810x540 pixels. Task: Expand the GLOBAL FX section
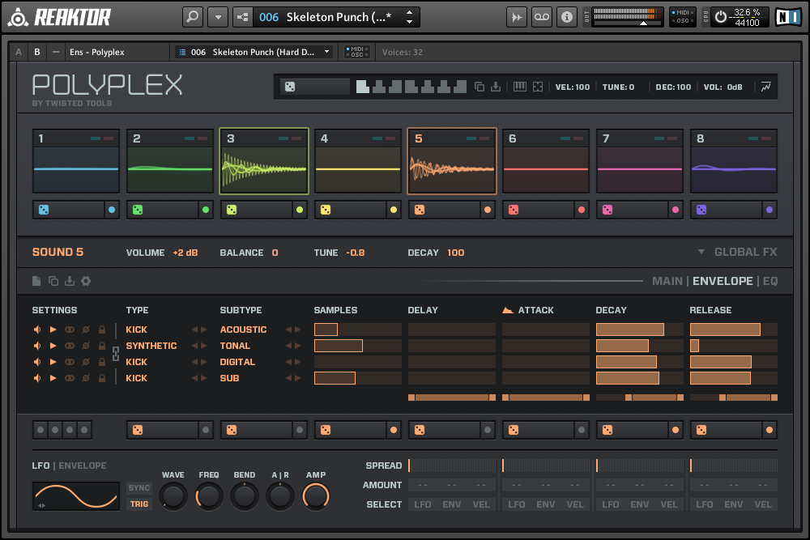pyautogui.click(x=738, y=252)
